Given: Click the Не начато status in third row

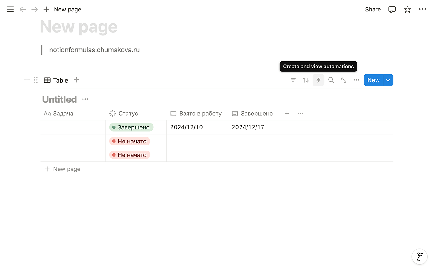Looking at the screenshot, I should (x=130, y=155).
